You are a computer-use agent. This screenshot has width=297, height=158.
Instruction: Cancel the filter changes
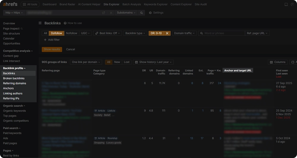[70, 49]
